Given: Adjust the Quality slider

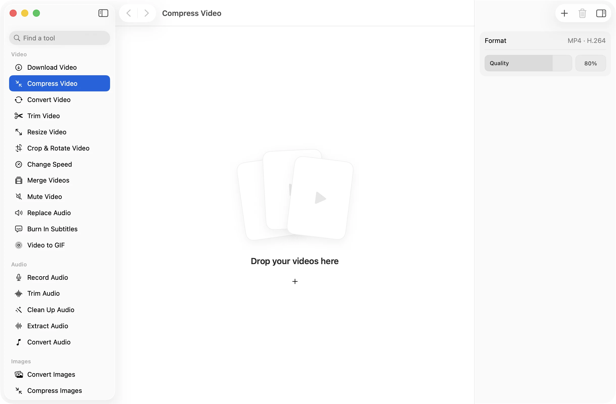Looking at the screenshot, I should tap(528, 63).
